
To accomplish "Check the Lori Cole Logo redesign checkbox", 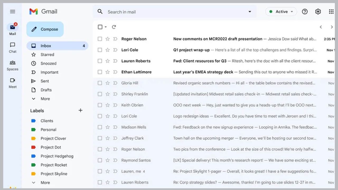I will click(100, 116).
